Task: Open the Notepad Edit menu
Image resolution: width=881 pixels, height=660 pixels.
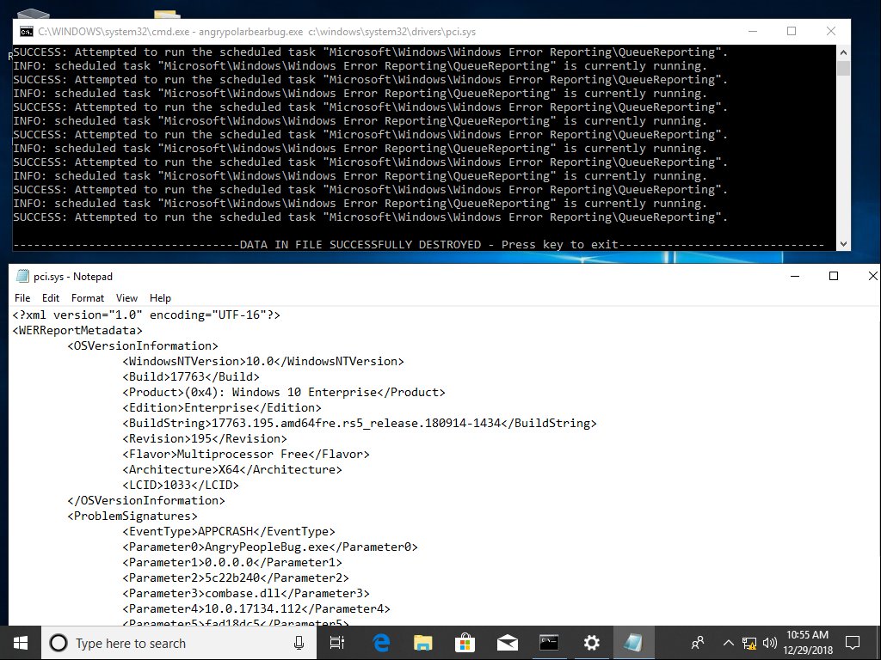Action: tap(51, 298)
